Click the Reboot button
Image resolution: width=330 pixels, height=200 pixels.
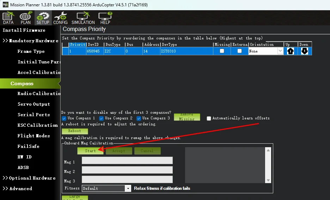(x=75, y=131)
